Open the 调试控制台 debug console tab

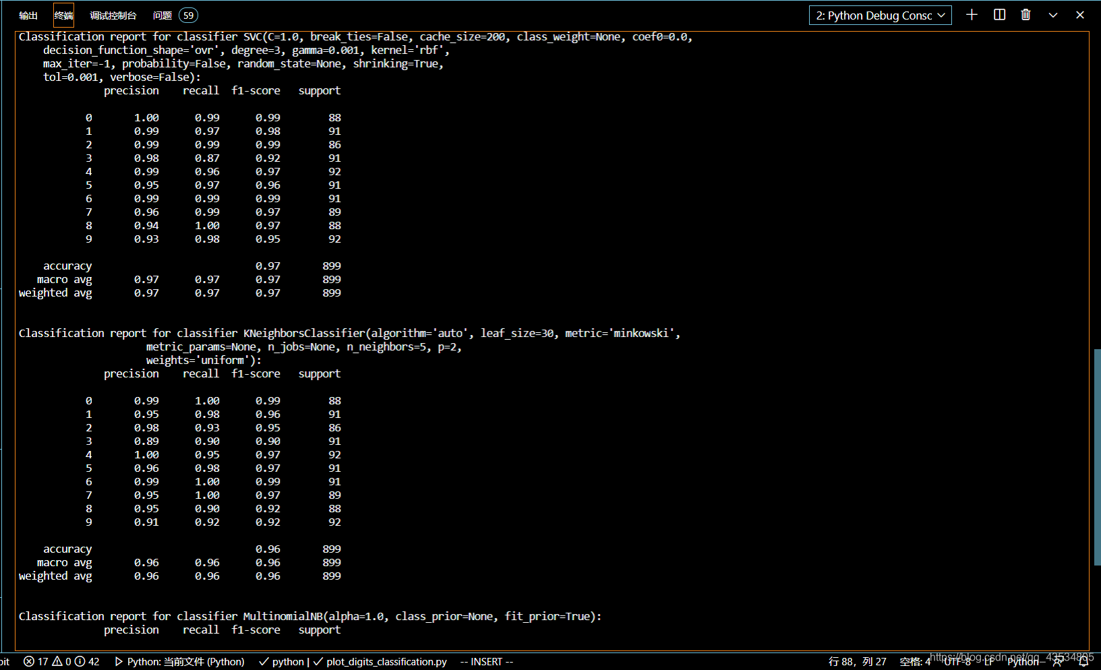click(113, 16)
